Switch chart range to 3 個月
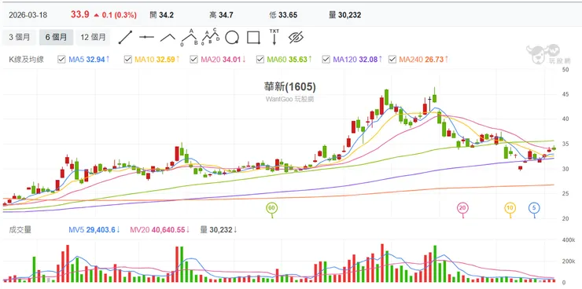This screenshot has width=582, height=289. coord(19,38)
